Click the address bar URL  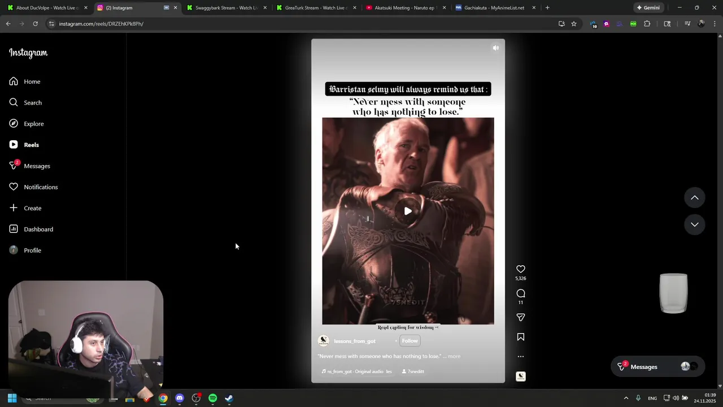(x=101, y=24)
